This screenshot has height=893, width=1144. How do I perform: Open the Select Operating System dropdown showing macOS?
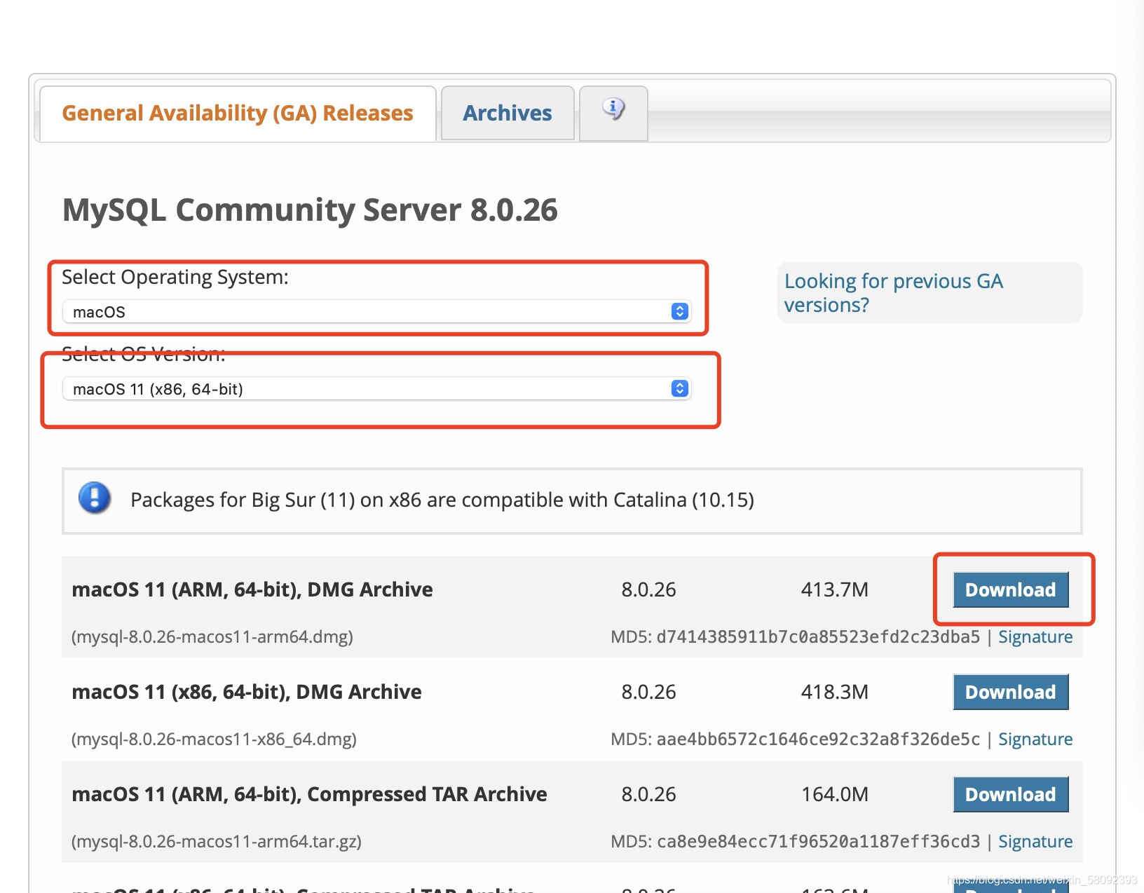[x=376, y=311]
